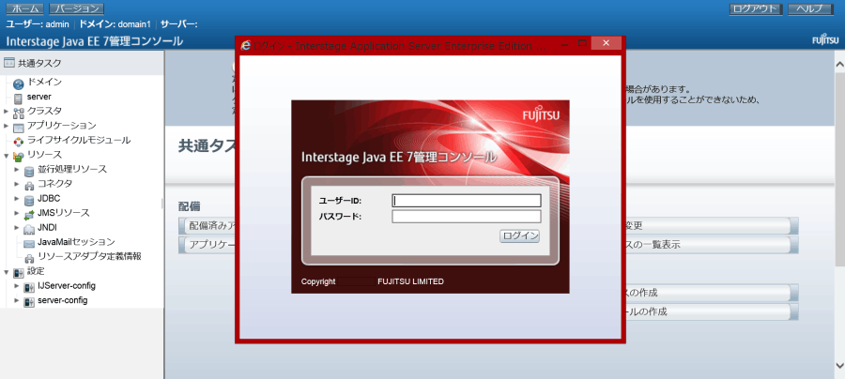Click the ドメイン globe icon
This screenshot has height=379, width=845.
(x=19, y=83)
